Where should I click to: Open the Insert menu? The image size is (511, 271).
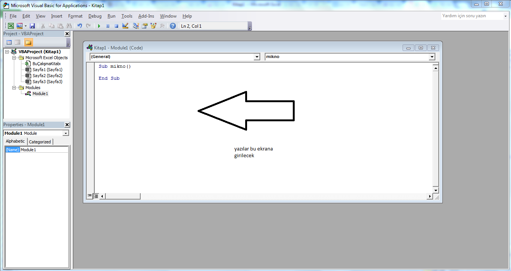click(57, 16)
